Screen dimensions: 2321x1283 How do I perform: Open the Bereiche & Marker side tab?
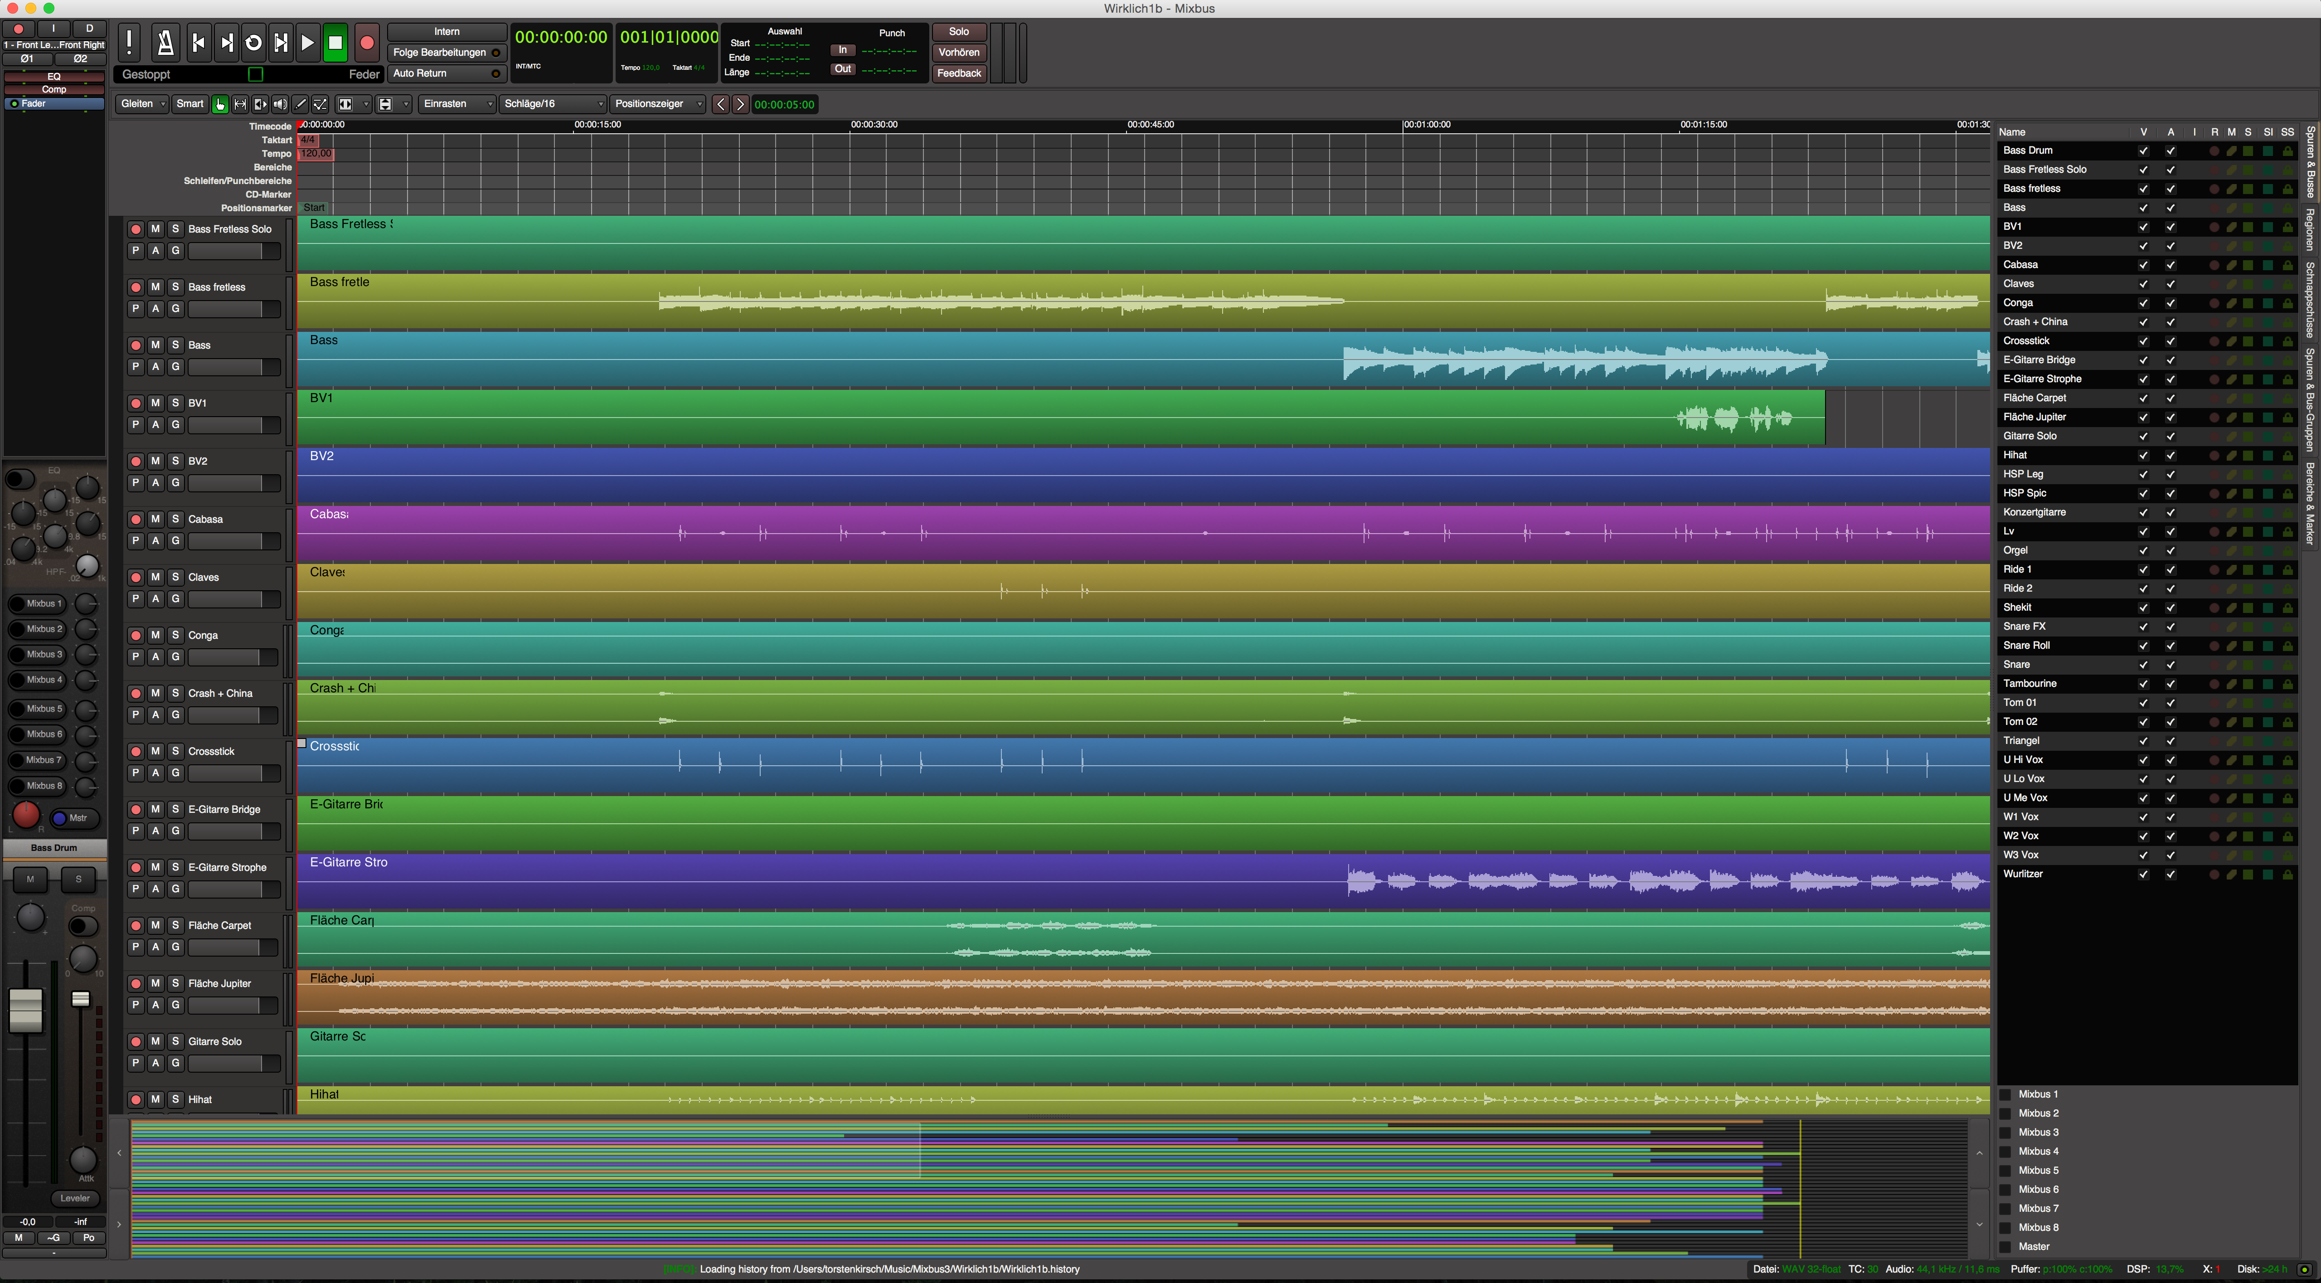(2310, 503)
